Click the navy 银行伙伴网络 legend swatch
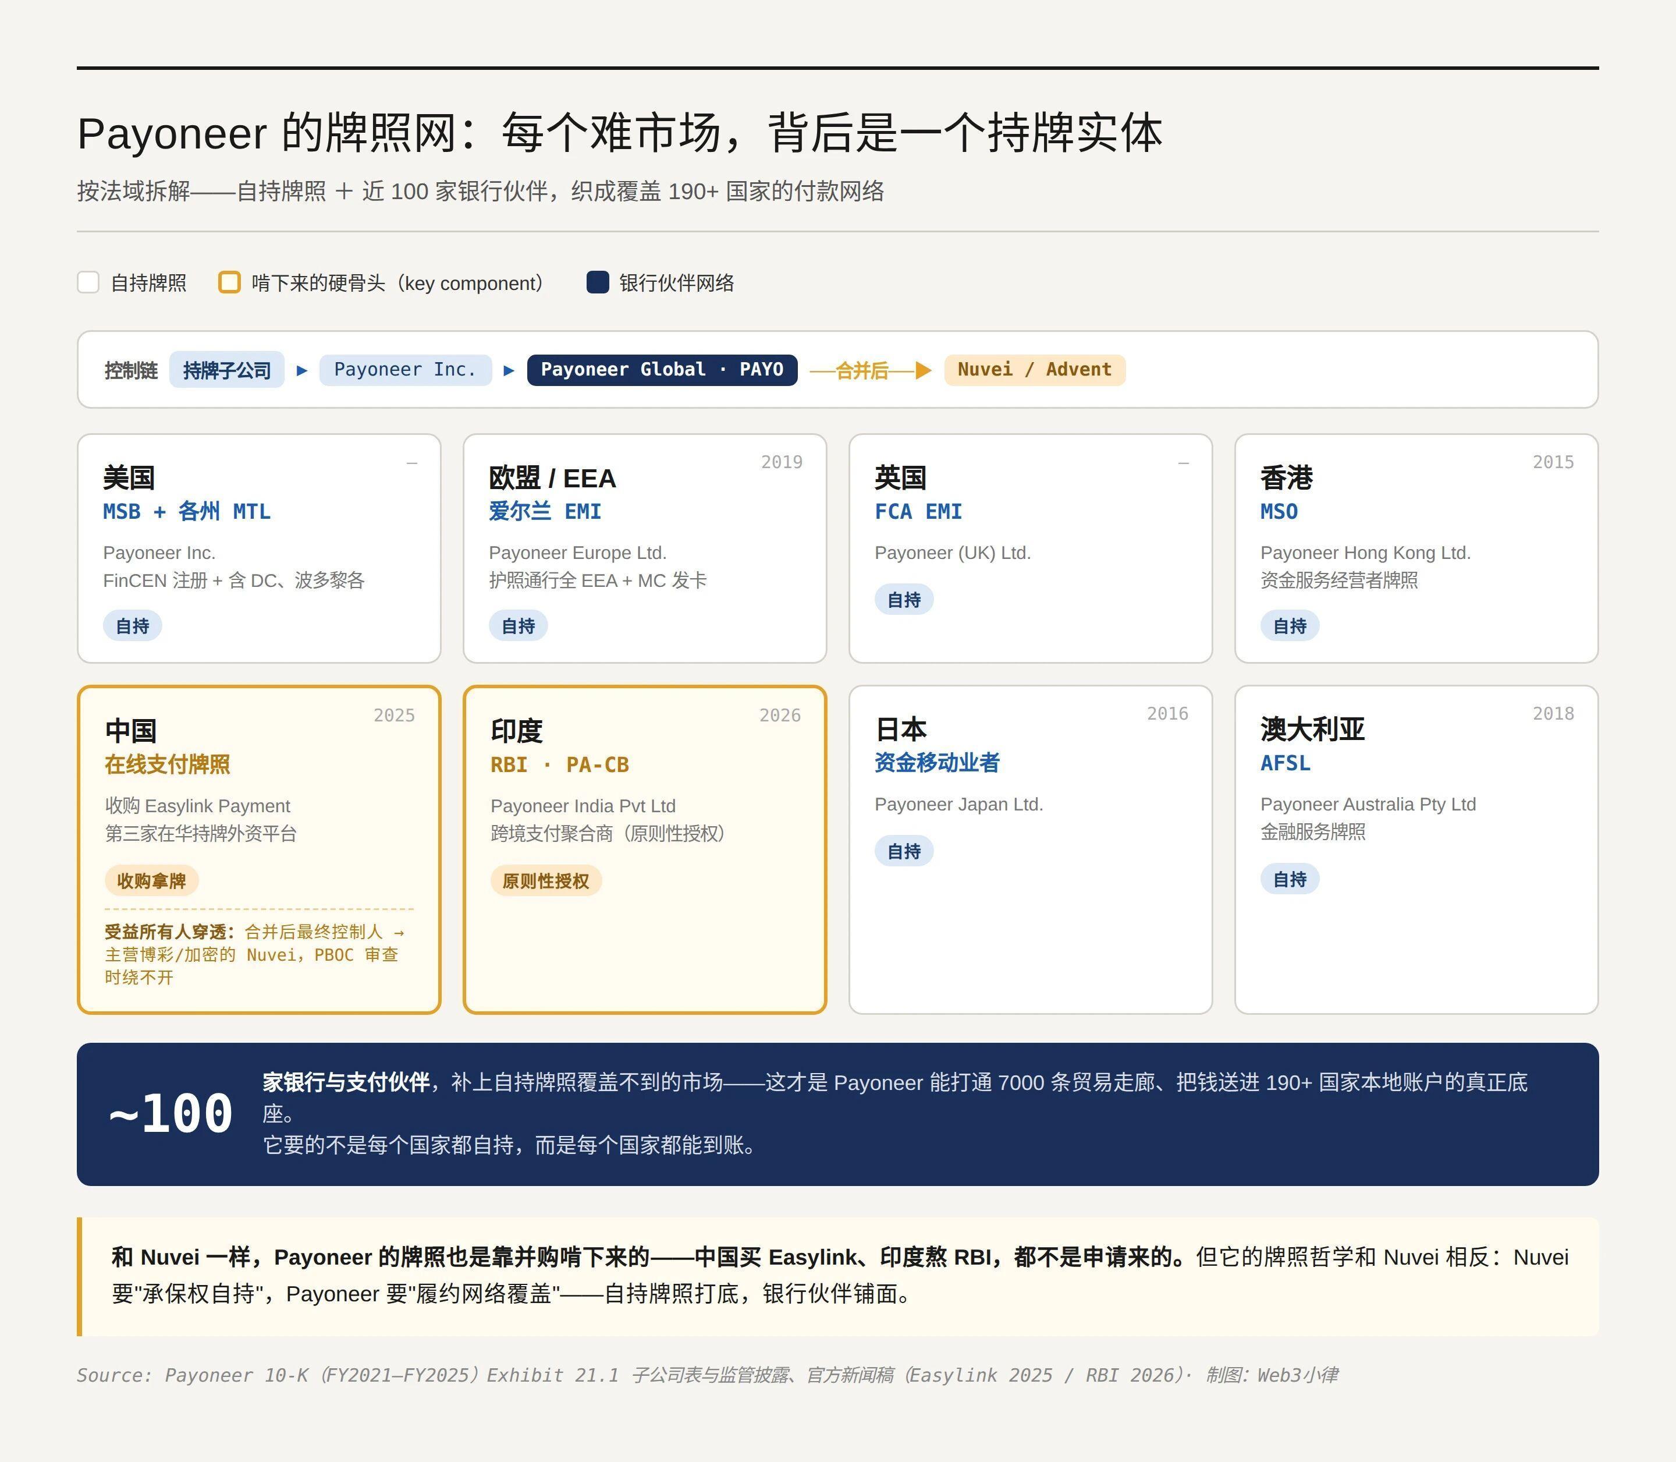The image size is (1676, 1462). (x=598, y=282)
